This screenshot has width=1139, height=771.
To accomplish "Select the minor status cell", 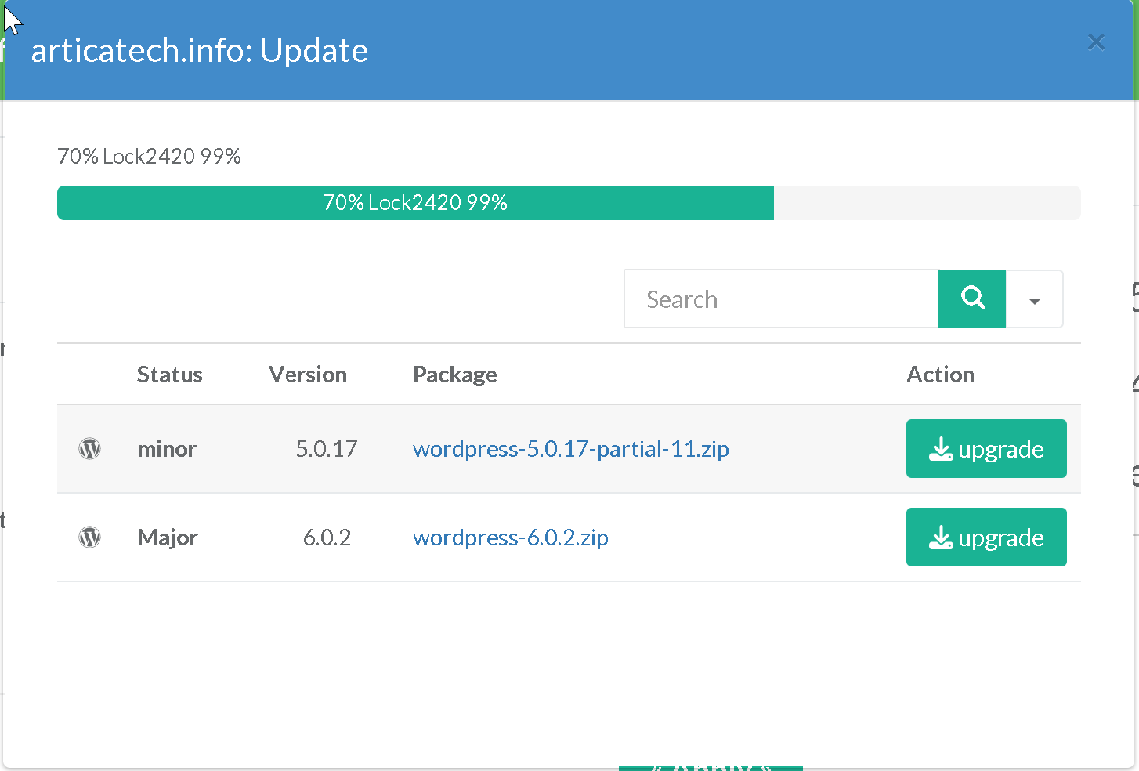I will [167, 449].
